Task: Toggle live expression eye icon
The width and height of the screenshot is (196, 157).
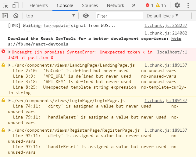Action: point(86,16)
